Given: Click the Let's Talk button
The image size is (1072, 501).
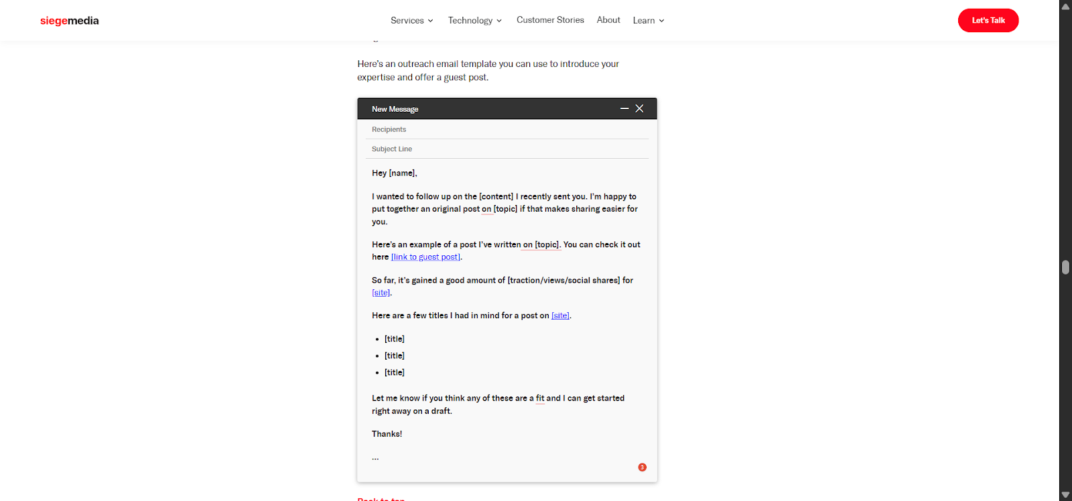Looking at the screenshot, I should tap(987, 20).
